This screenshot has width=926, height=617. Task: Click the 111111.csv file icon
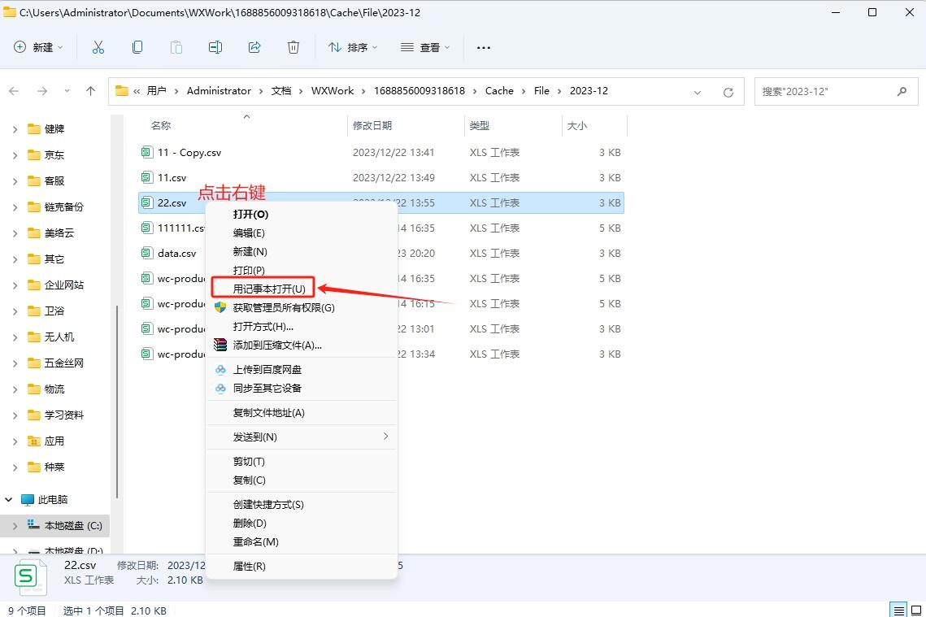point(147,228)
